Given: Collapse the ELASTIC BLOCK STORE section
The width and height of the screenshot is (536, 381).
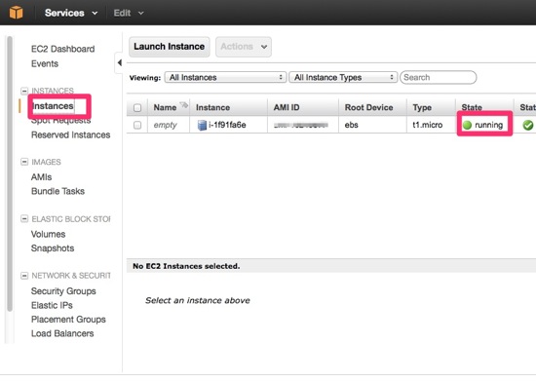Looking at the screenshot, I should 24,219.
